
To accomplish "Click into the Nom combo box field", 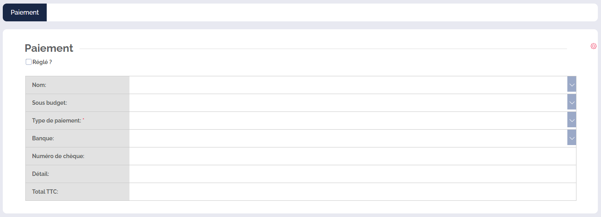I will pos(348,85).
